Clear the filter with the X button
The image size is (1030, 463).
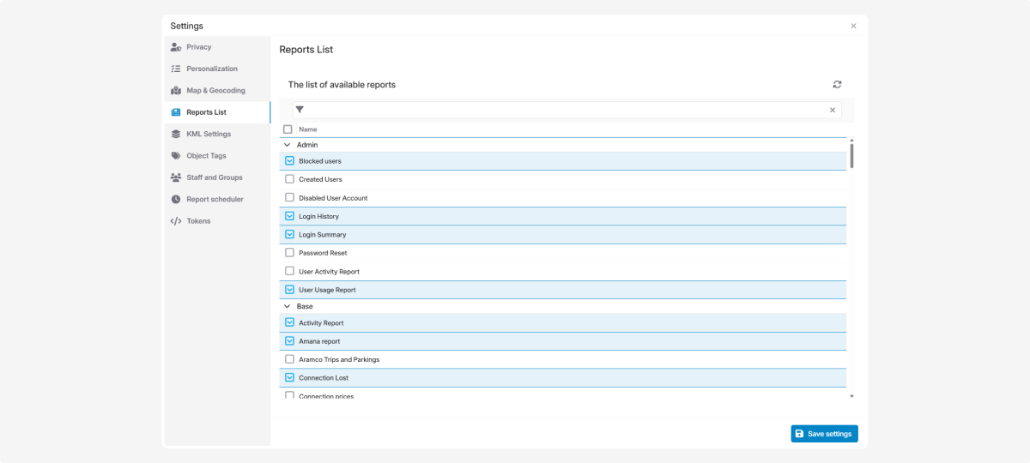coord(832,110)
